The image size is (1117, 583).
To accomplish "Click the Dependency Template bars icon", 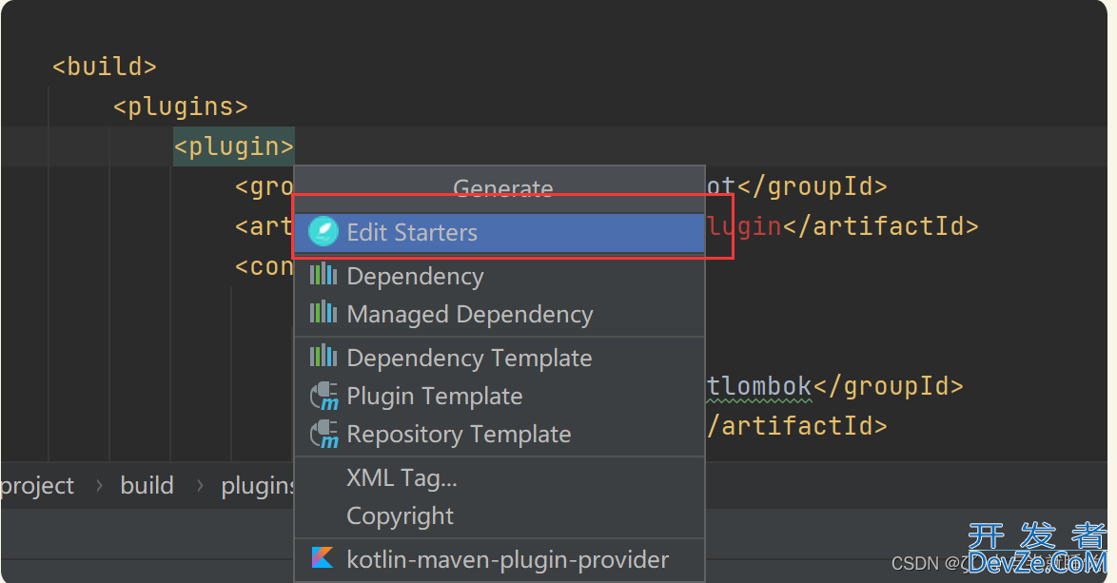I will point(323,355).
